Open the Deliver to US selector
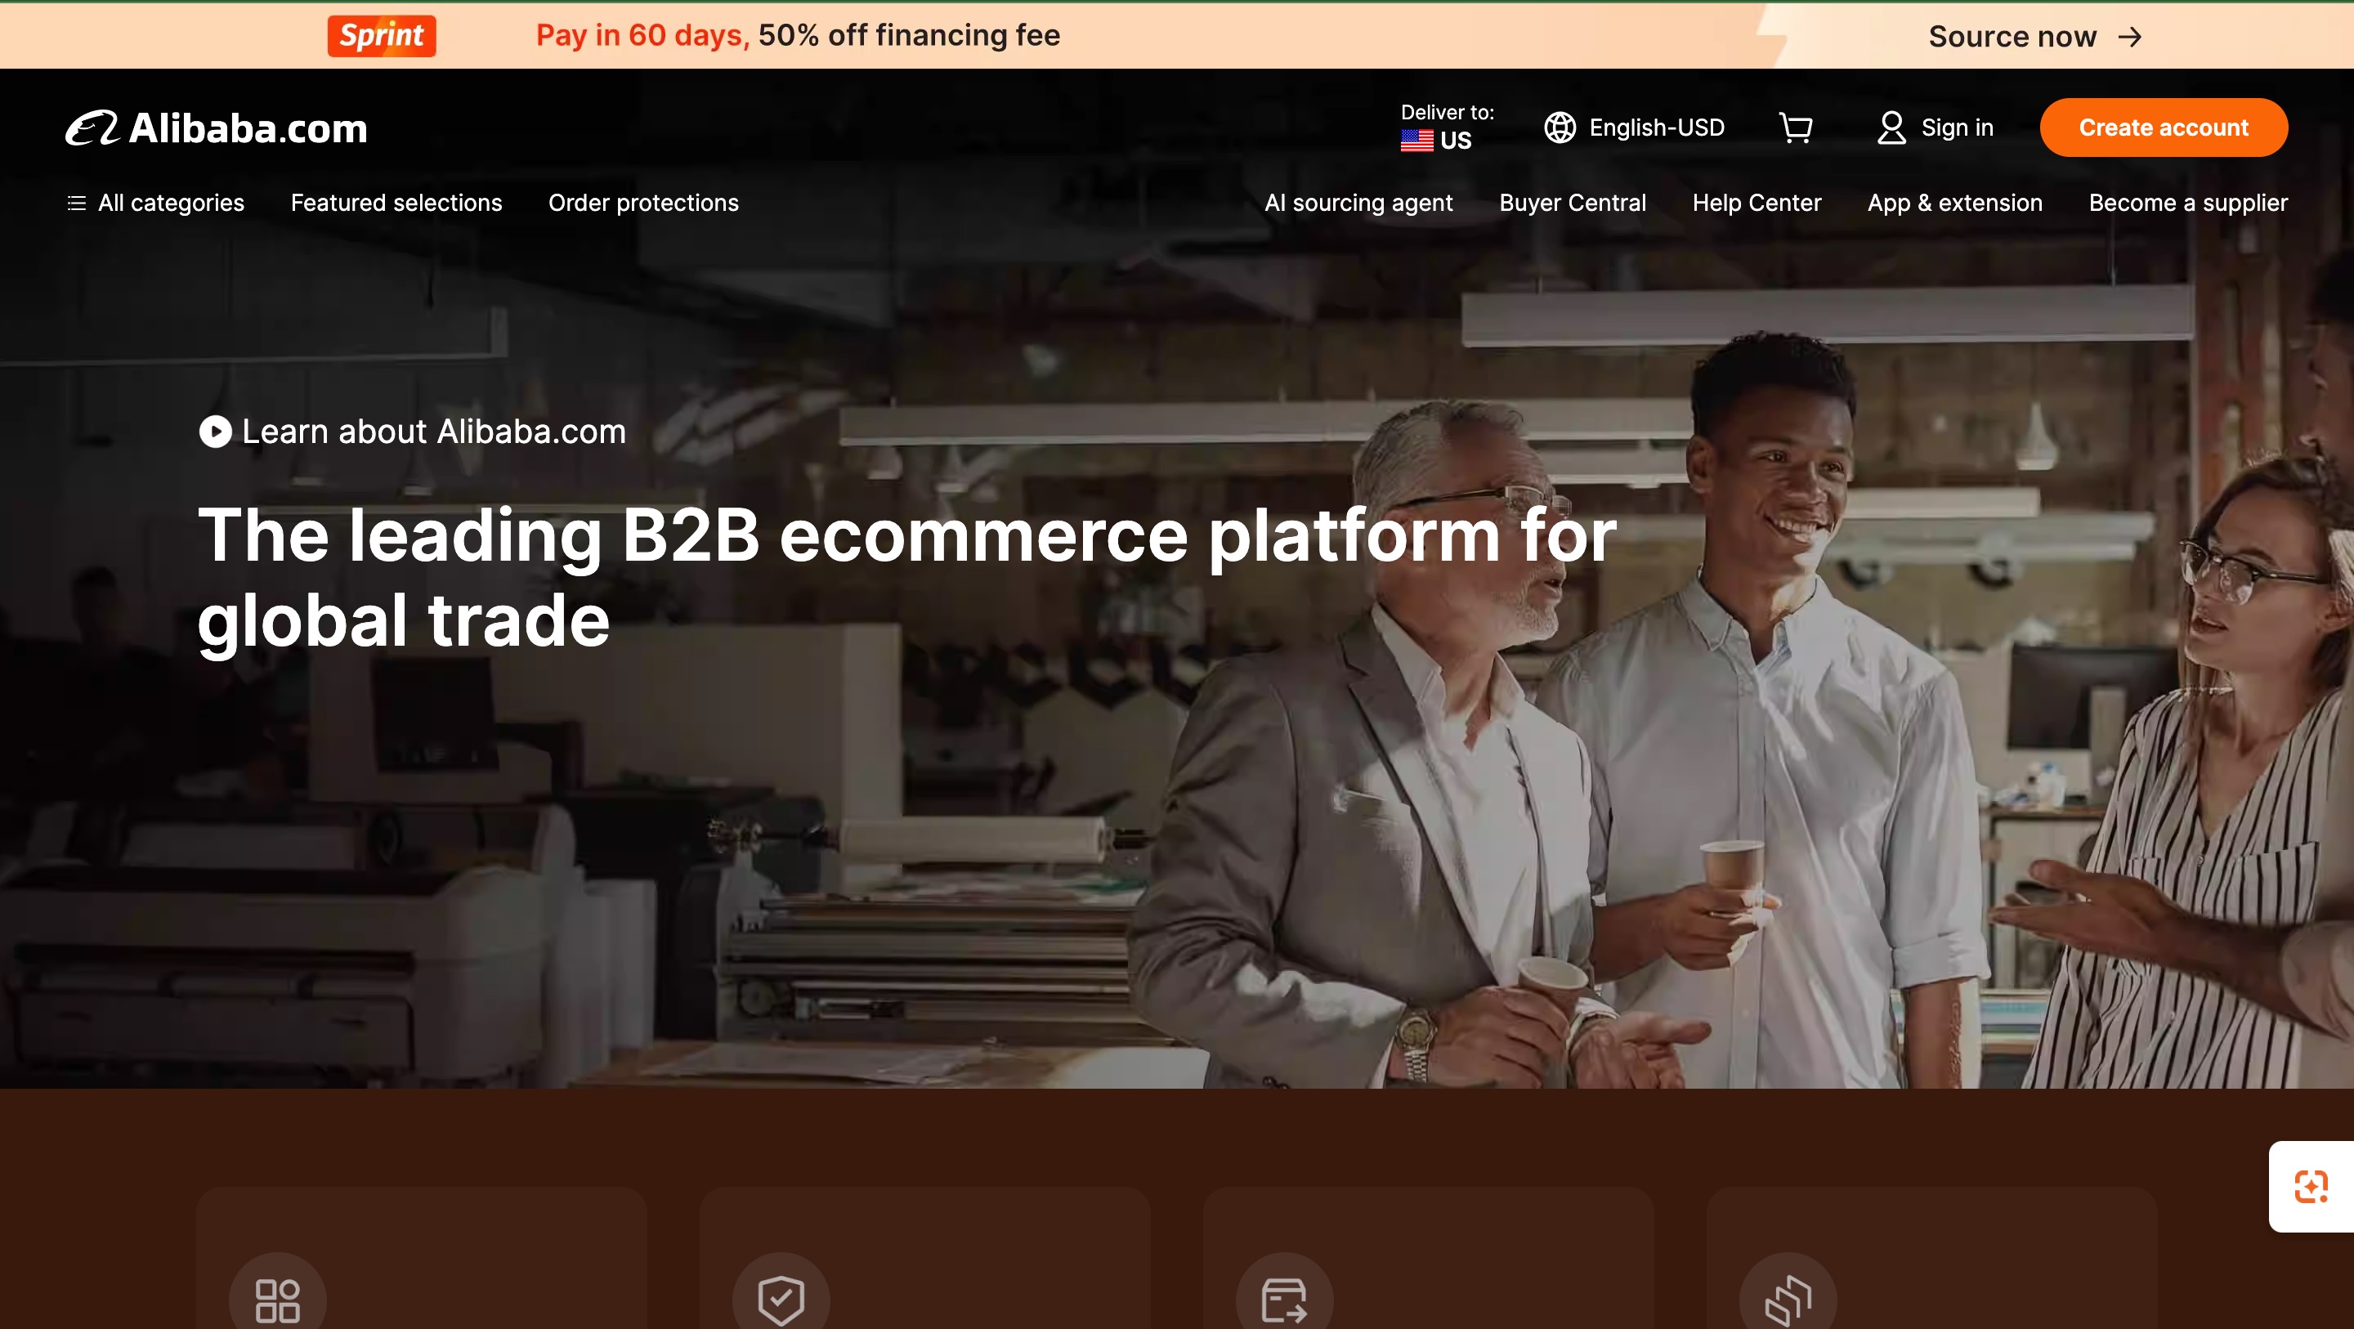2354x1329 pixels. click(x=1447, y=127)
